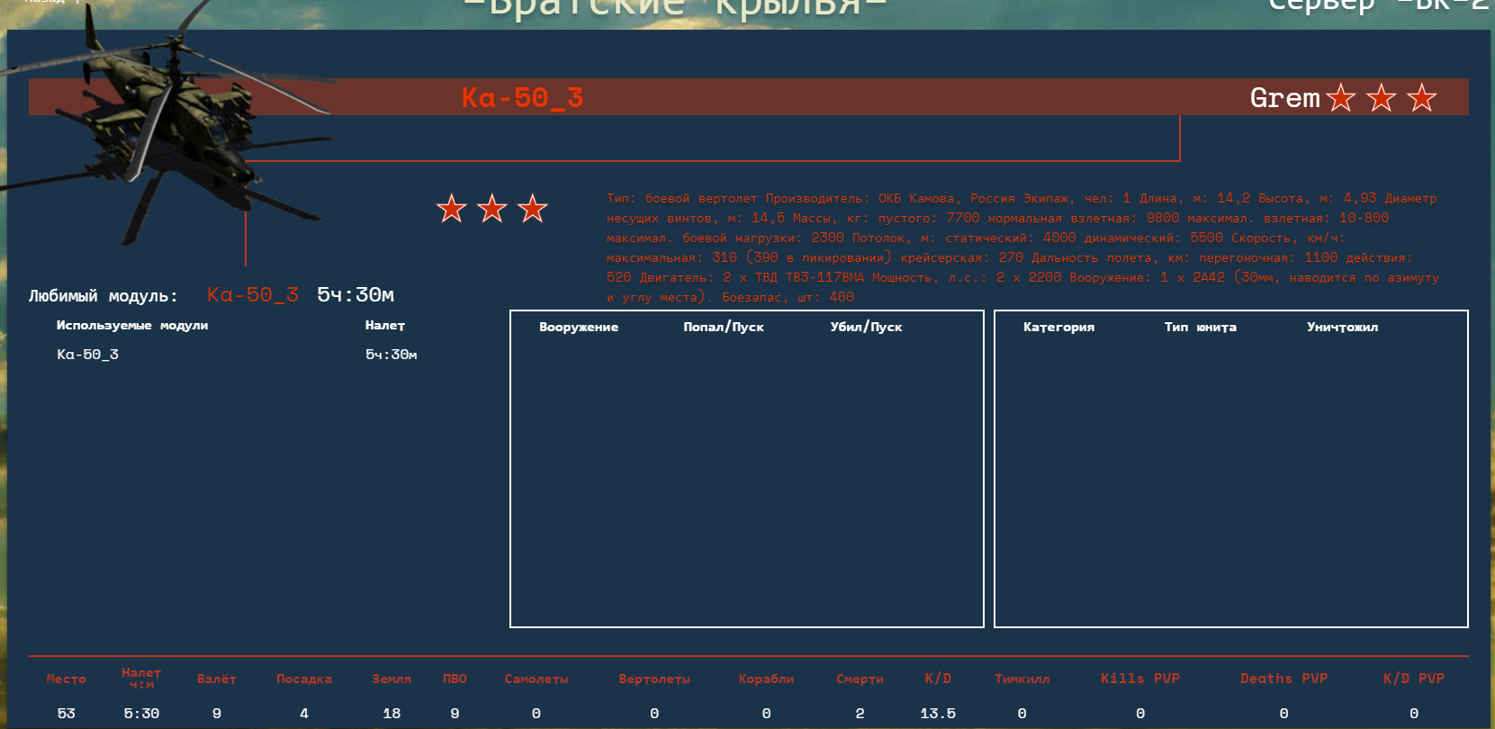The width and height of the screenshot is (1495, 729).
Task: Click the Тимкилл stat header
Action: coord(1022,679)
